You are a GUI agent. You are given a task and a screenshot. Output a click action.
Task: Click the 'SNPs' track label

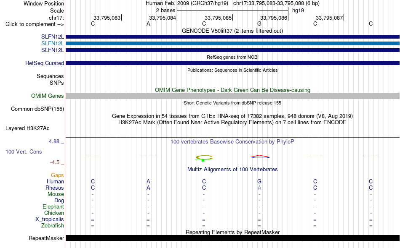pyautogui.click(x=57, y=83)
